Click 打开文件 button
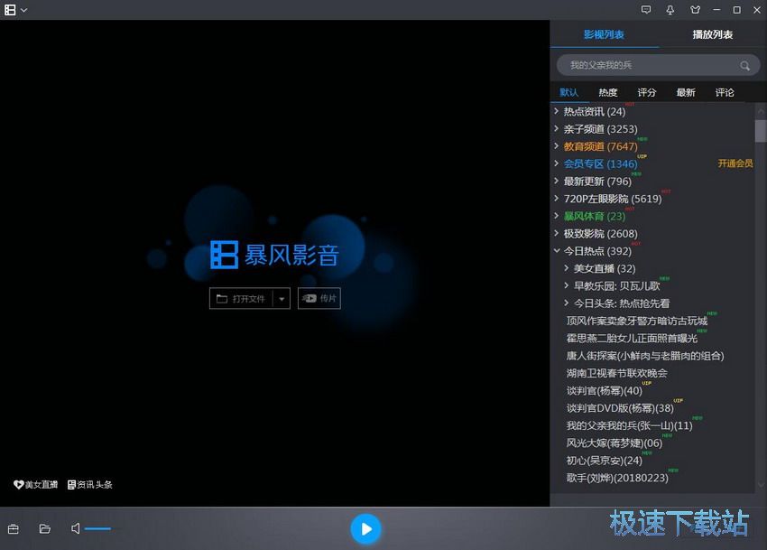Screen dimensions: 767x550 click(241, 298)
